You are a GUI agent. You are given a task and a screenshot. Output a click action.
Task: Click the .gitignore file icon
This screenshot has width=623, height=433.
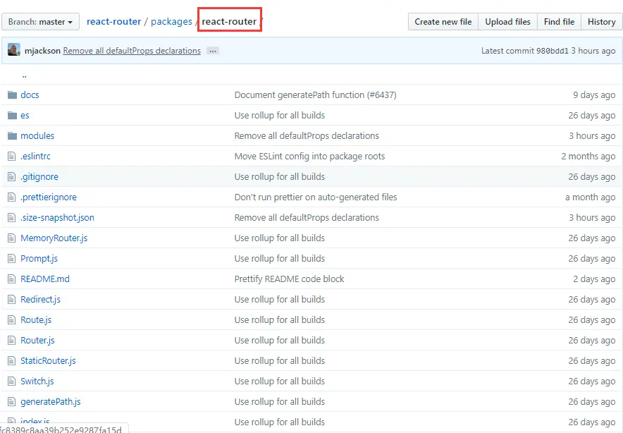coord(12,176)
